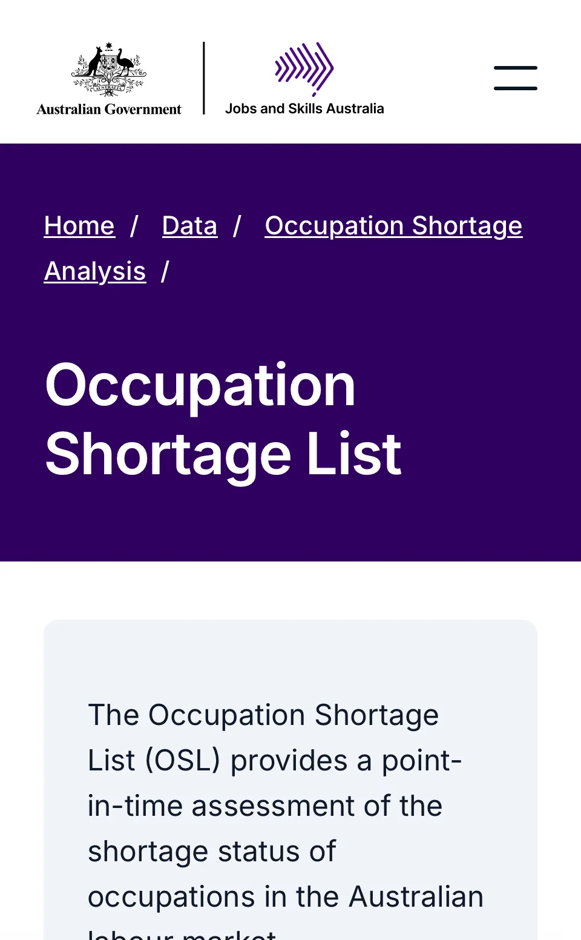Click "occupations in the Australian" text line
The image size is (581, 940).
(x=286, y=897)
